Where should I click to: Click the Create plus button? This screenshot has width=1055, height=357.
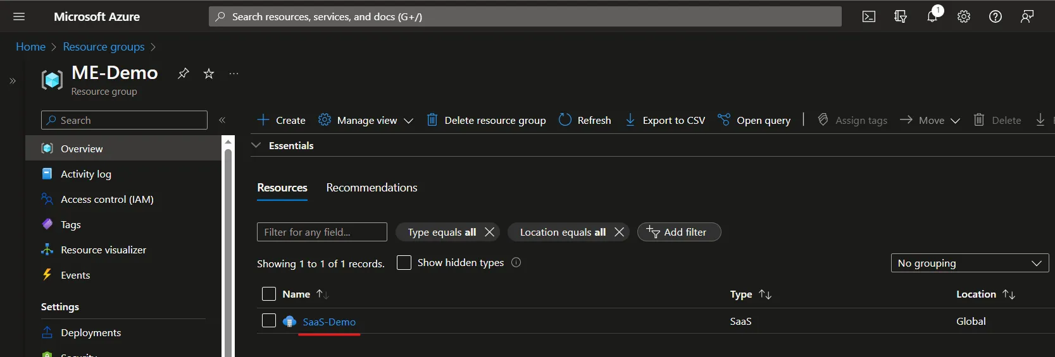tap(282, 120)
